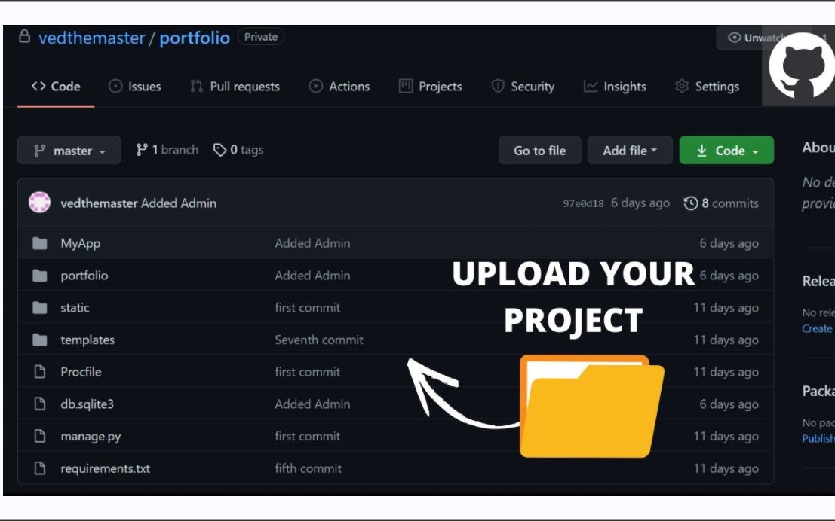Open the Seventh commit message on templates row
This screenshot has width=835, height=521.
coord(319,340)
